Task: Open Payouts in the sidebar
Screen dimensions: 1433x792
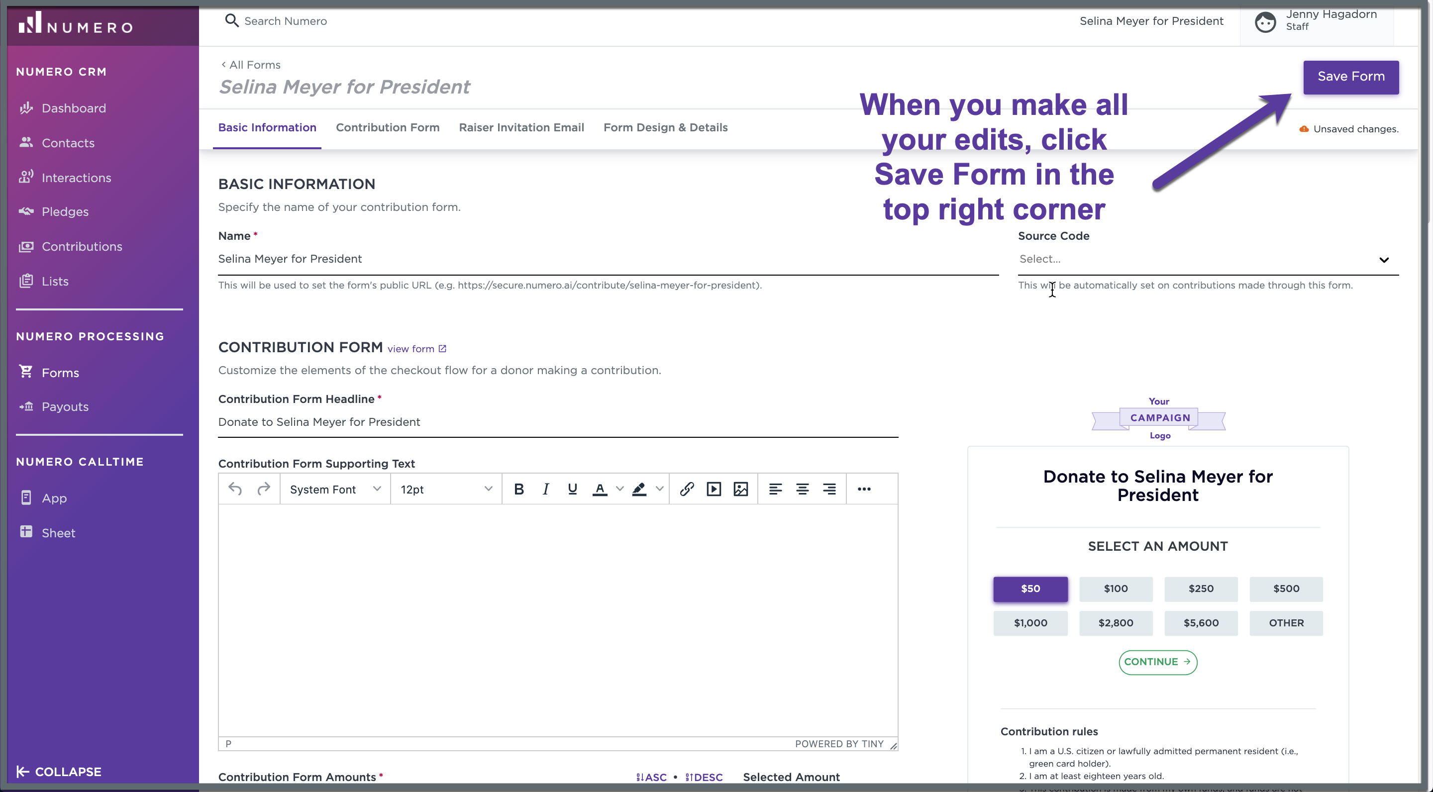Action: 53,406
